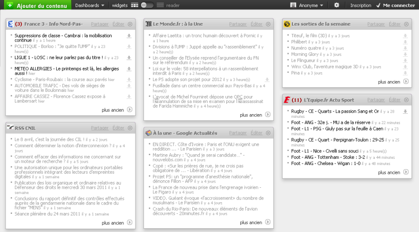Click the green plus Ajouter du contenu button
The width and height of the screenshot is (419, 232).
click(37, 5)
